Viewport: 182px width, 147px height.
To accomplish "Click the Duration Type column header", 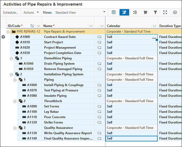I will coord(170,26).
